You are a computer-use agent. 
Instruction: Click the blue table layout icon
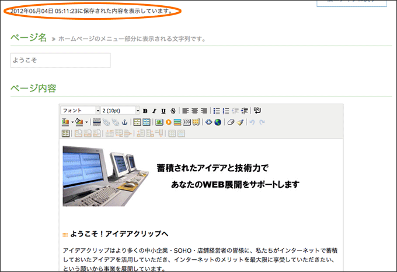click(x=147, y=122)
